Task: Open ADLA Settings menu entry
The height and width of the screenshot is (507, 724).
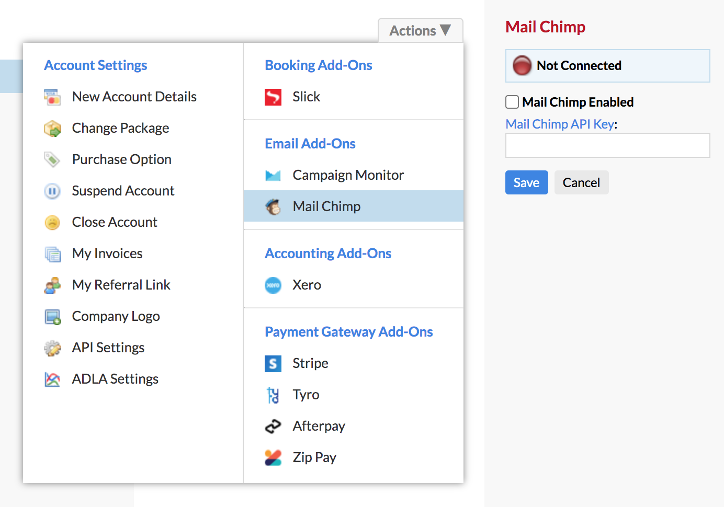Action: [115, 379]
